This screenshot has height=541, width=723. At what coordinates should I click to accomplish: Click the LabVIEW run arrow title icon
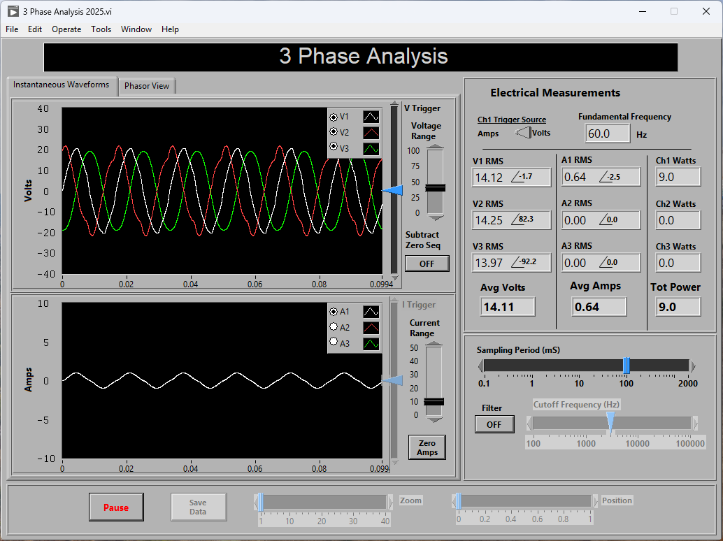[12, 11]
